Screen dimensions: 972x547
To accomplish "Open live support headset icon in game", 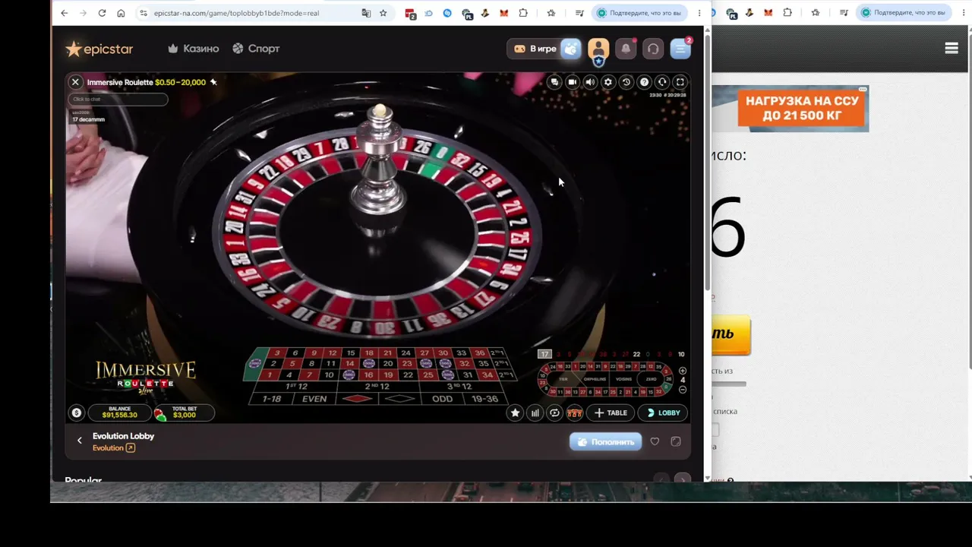I will (x=662, y=82).
